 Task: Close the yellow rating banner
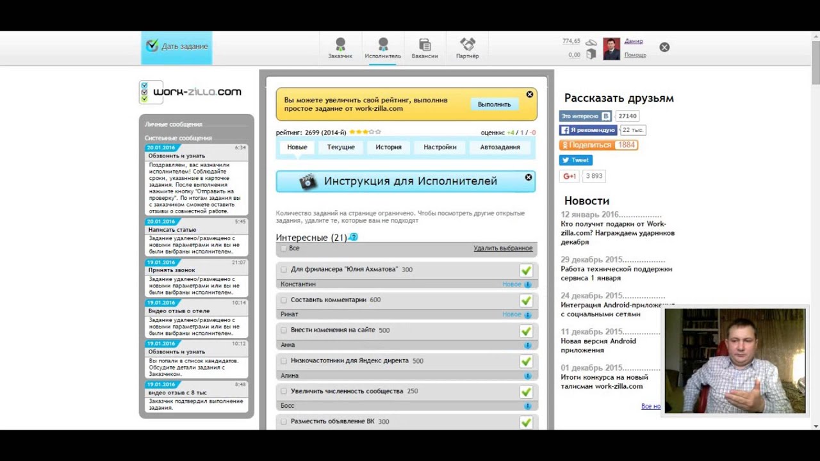530,94
